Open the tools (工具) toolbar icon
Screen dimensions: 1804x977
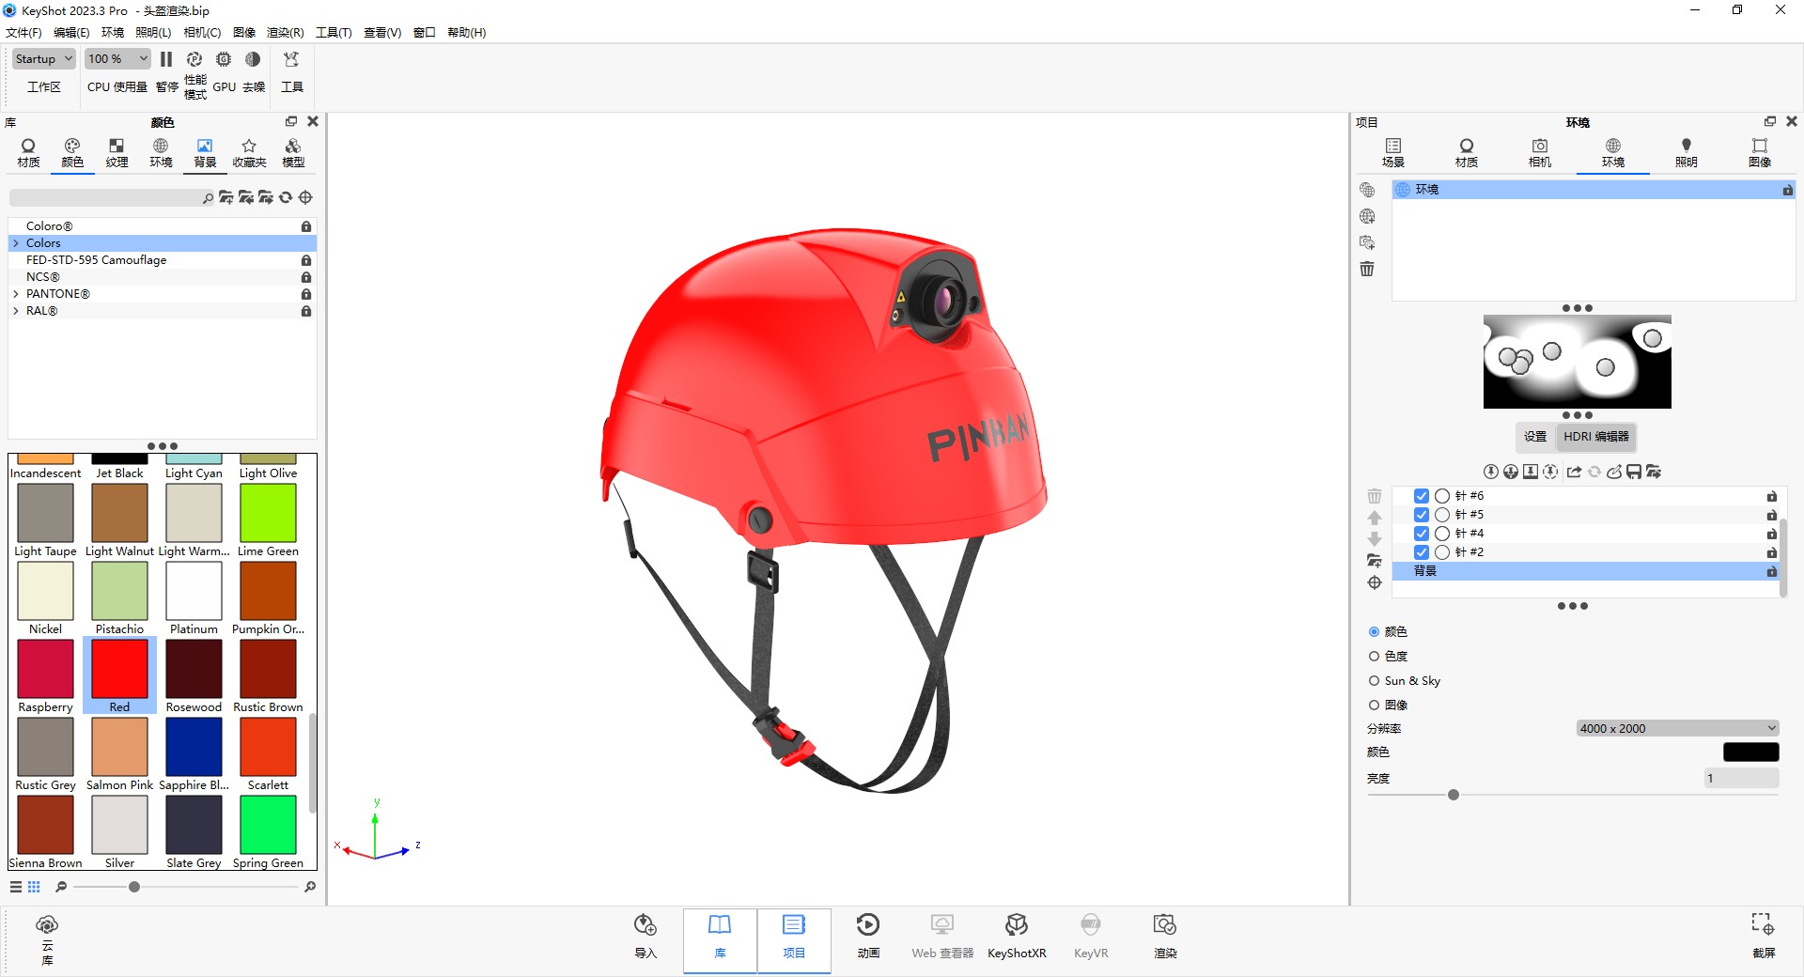[291, 59]
